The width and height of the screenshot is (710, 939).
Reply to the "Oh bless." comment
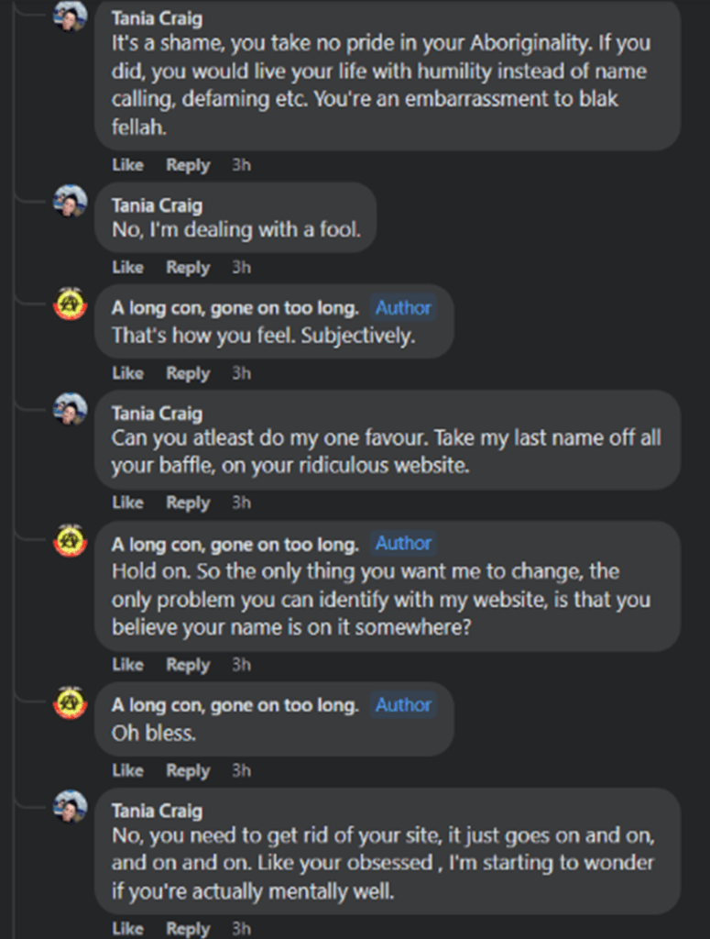pyautogui.click(x=188, y=771)
